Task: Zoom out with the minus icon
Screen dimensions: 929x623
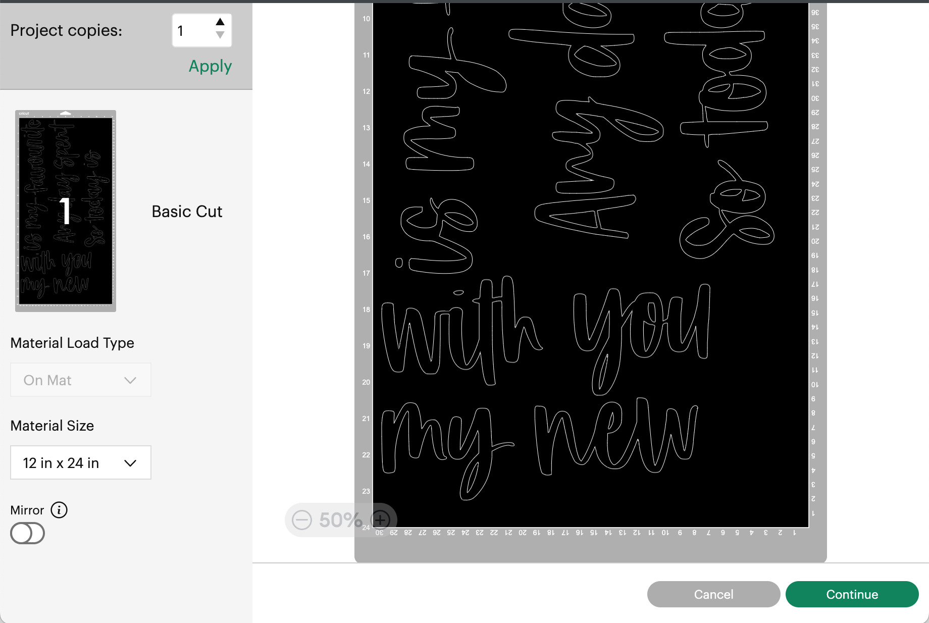Action: (x=302, y=520)
